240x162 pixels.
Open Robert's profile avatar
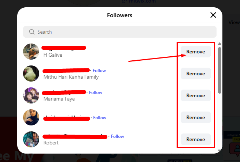31,139
